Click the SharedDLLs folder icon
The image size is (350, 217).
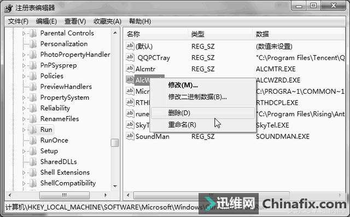(33, 161)
